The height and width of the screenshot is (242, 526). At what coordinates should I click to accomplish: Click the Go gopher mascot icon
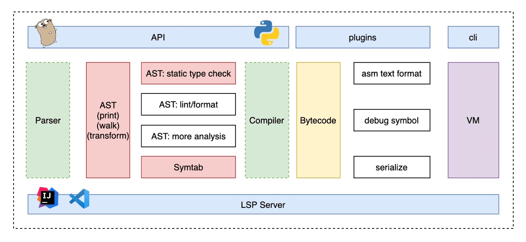pyautogui.click(x=45, y=33)
